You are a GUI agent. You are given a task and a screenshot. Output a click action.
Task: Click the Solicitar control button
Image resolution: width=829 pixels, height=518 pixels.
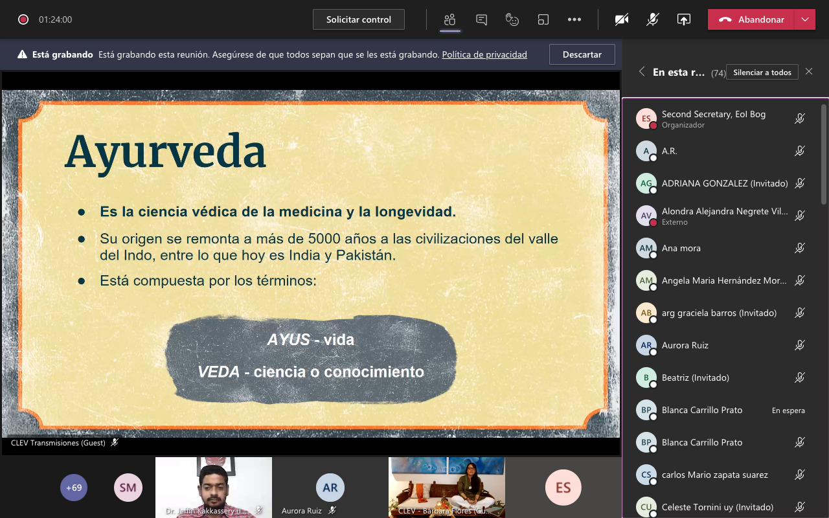coord(358,19)
